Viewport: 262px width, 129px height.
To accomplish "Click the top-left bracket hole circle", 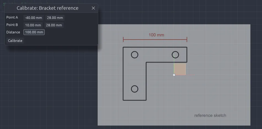I will pyautogui.click(x=135, y=55).
